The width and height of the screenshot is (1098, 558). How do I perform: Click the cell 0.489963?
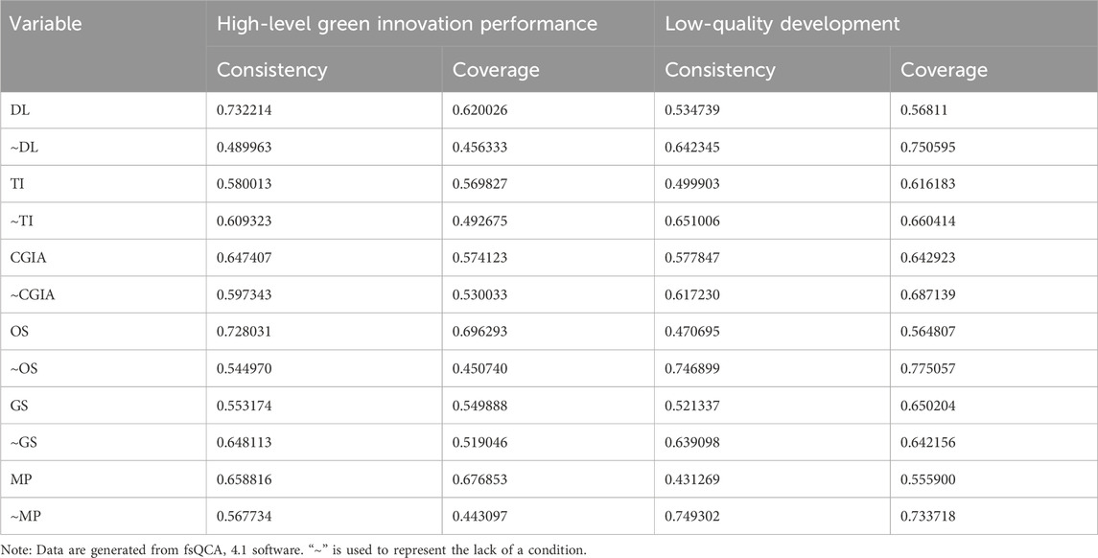[245, 147]
